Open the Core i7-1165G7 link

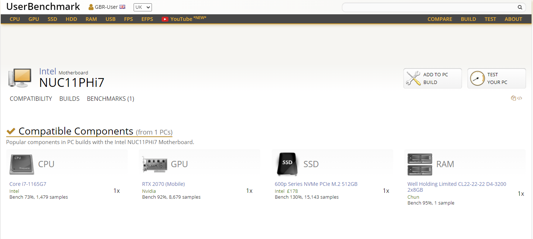pos(28,184)
